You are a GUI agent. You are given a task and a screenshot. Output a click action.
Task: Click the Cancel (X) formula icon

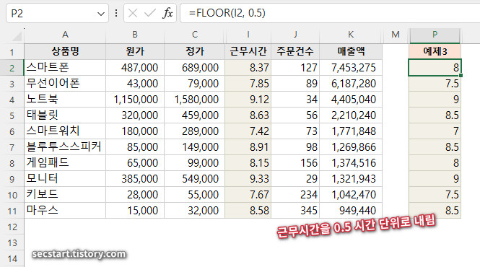click(133, 13)
